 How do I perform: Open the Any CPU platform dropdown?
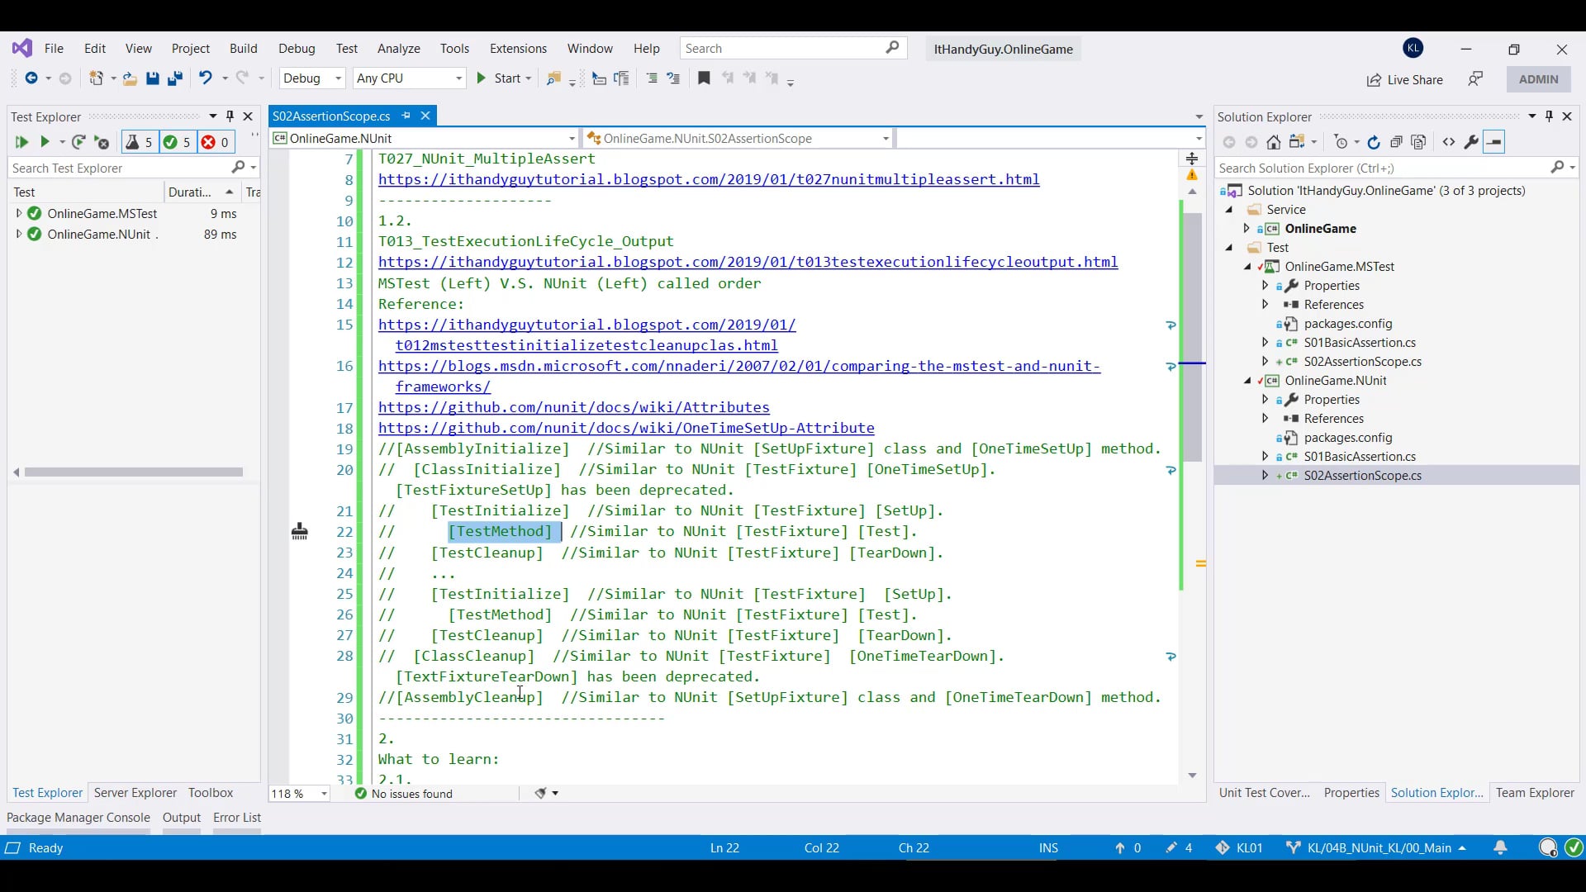tap(409, 78)
